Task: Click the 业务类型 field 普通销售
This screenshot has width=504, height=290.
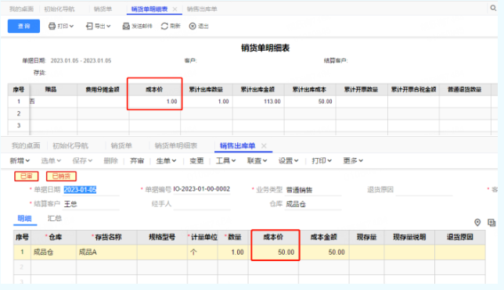Action: [x=313, y=190]
